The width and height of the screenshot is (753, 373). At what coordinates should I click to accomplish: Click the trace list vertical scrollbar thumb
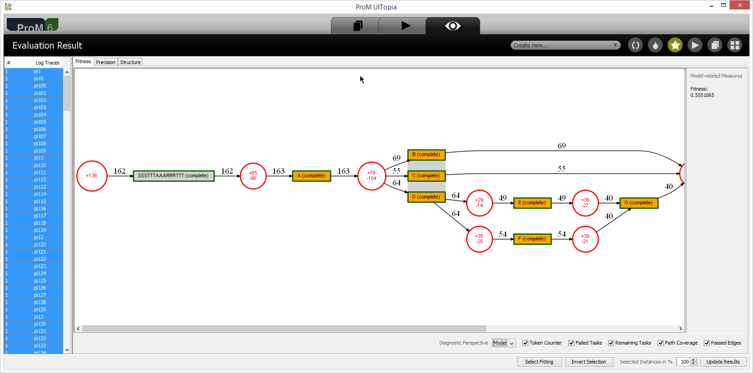coord(67,93)
